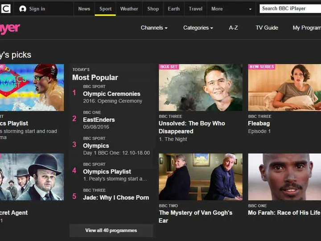The width and height of the screenshot is (321, 241).
Task: Open Mo Farah: Race of His Life title
Action: click(x=284, y=213)
